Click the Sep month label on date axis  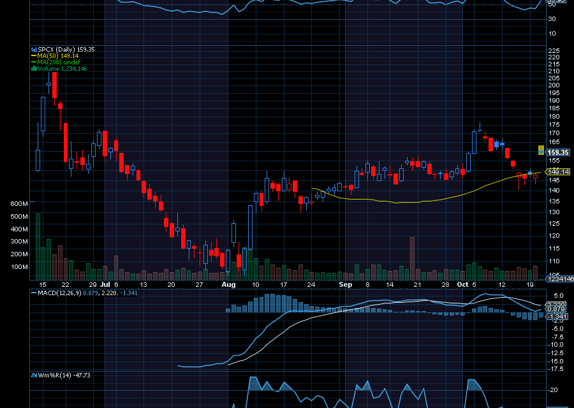346,285
